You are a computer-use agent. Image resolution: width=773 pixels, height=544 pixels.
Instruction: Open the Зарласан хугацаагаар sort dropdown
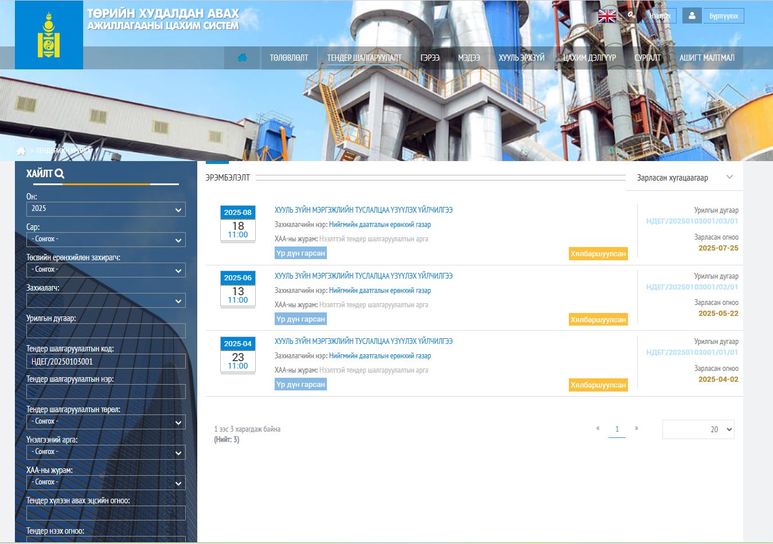[684, 178]
